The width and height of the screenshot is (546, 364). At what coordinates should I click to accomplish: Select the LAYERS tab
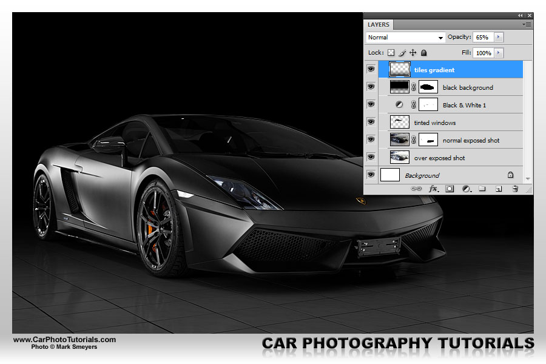[379, 25]
